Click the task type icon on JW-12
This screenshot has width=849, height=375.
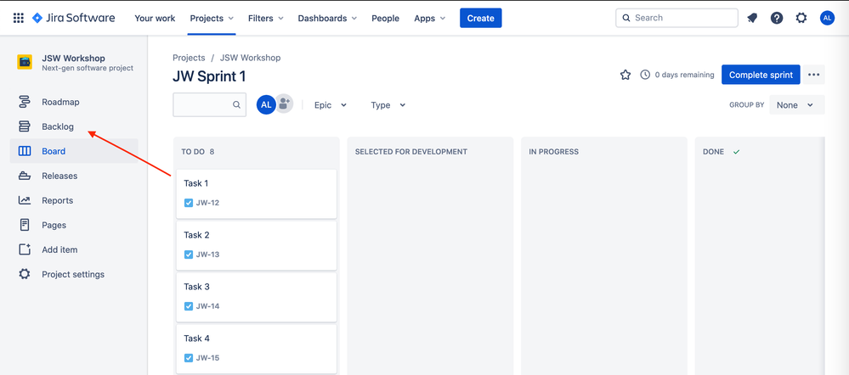tap(189, 203)
